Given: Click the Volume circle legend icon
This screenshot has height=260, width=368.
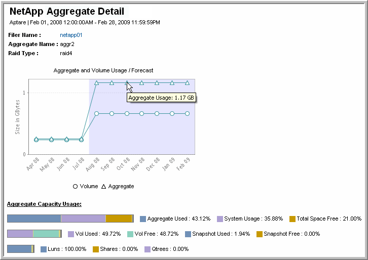Looking at the screenshot, I should (76, 187).
